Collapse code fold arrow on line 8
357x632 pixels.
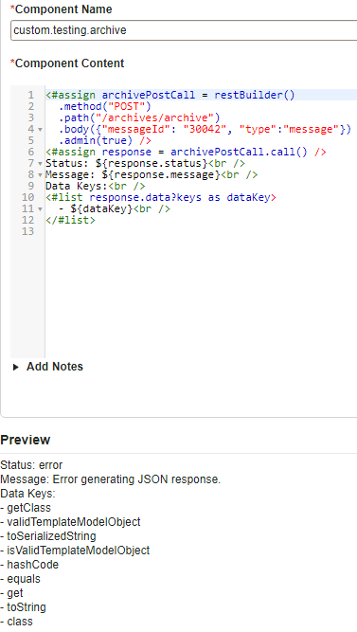(x=40, y=175)
